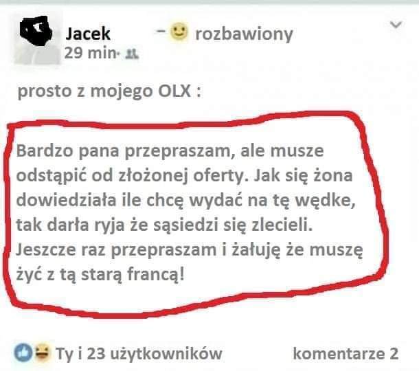
Task: Click the smiley feeling emoji
Action: [x=179, y=32]
